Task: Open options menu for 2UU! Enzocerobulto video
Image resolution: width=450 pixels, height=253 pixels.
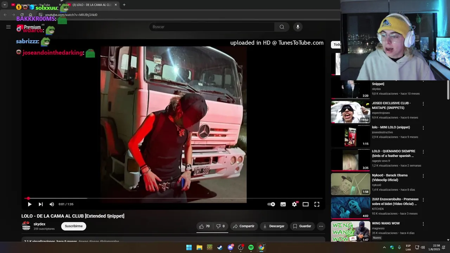Action: [423, 200]
